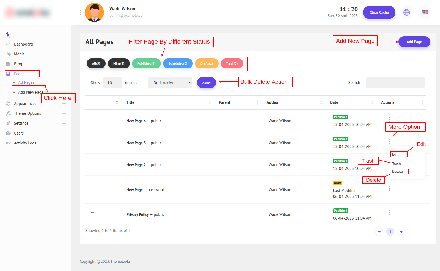Expand the Blog menu in the sidebar
This screenshot has height=271, width=440.
(x=64, y=64)
